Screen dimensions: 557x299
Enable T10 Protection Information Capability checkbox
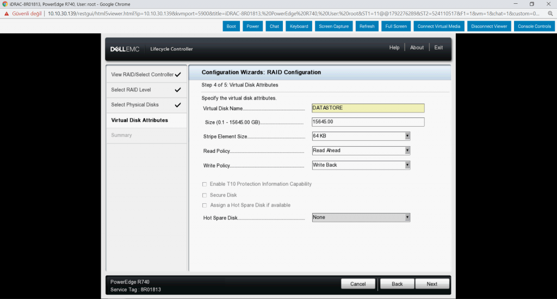tap(205, 184)
